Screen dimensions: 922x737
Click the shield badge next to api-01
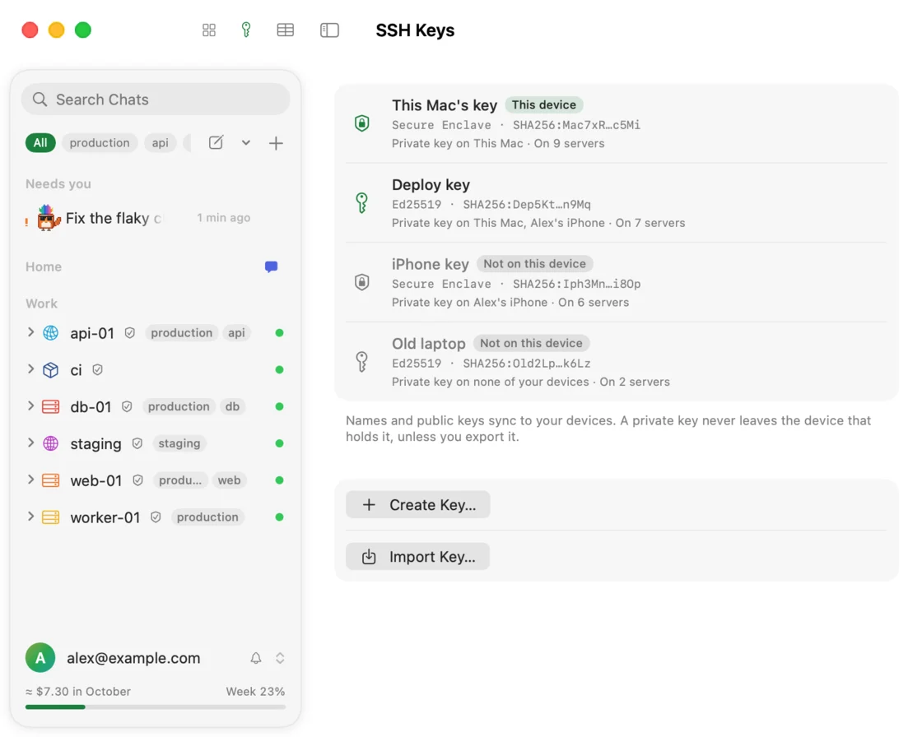[130, 333]
